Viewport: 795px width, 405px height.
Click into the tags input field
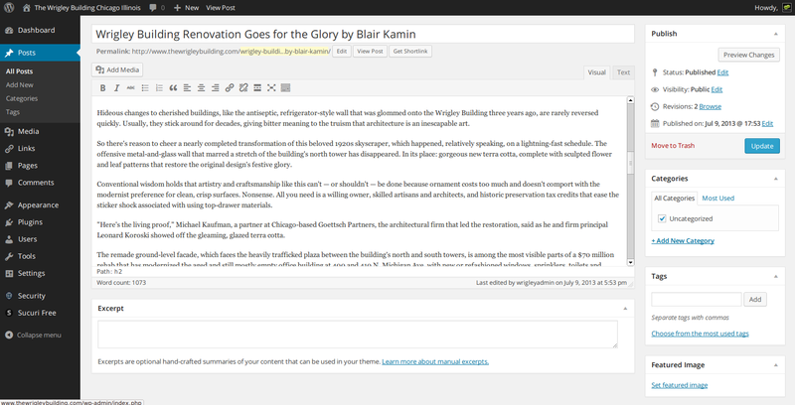click(x=697, y=299)
